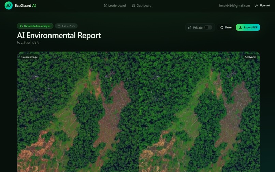
Task: Click the Private label text
Action: [x=198, y=28]
